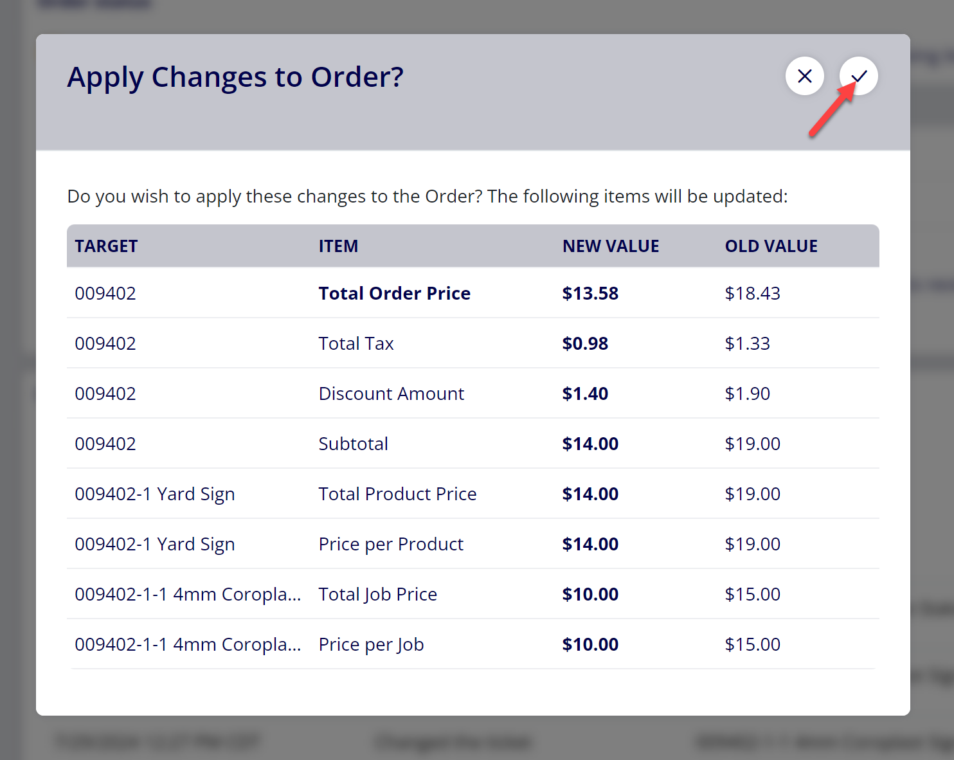Screen dimensions: 954x760
Task: Click new Total Tax value $0.98
Action: tap(585, 343)
